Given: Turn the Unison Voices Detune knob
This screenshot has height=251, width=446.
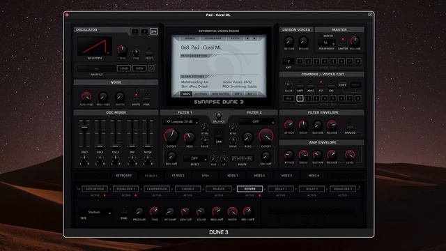Looking at the screenshot, I should tap(289, 42).
